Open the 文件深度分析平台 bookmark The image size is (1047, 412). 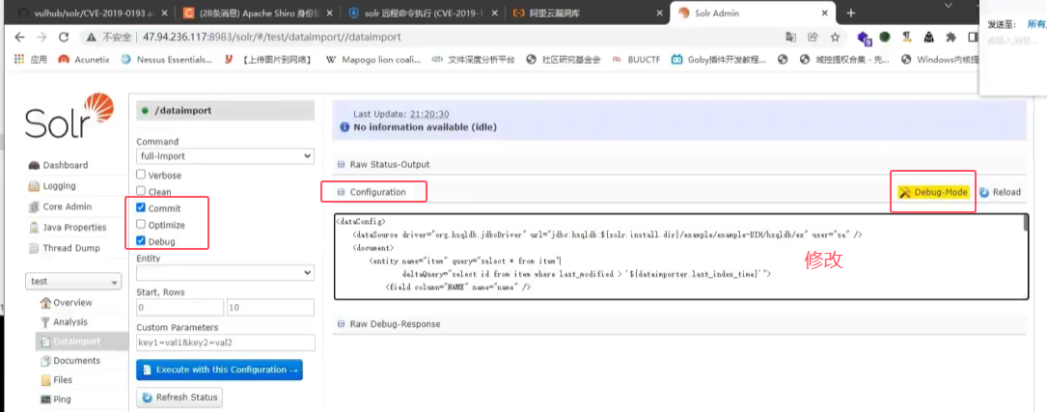coord(474,60)
